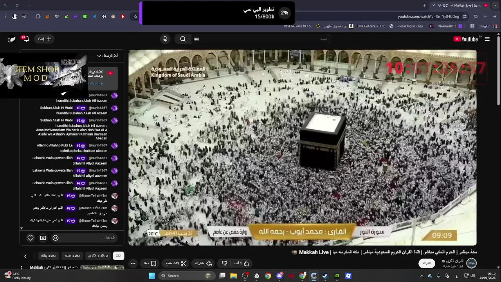Image resolution: width=501 pixels, height=282 pixels.
Task: Open the on-screen keyboard icon in search
Action: [196, 39]
